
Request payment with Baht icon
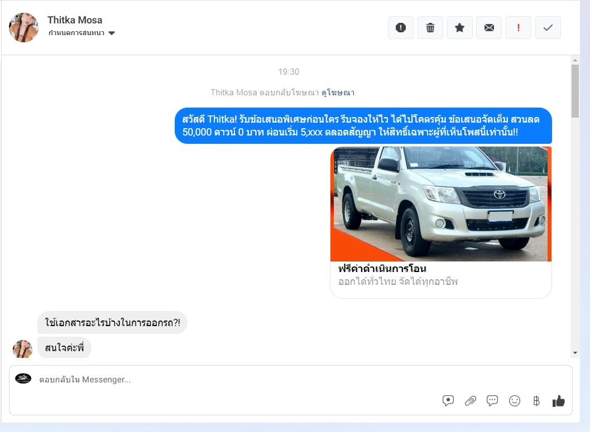[x=536, y=401]
